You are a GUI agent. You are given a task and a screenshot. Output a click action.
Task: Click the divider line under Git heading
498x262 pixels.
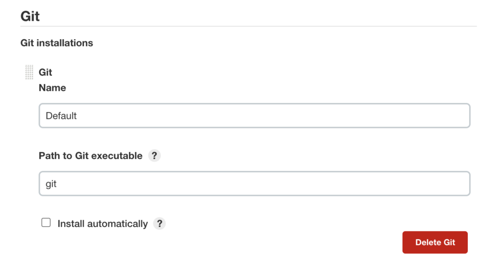pos(249,26)
